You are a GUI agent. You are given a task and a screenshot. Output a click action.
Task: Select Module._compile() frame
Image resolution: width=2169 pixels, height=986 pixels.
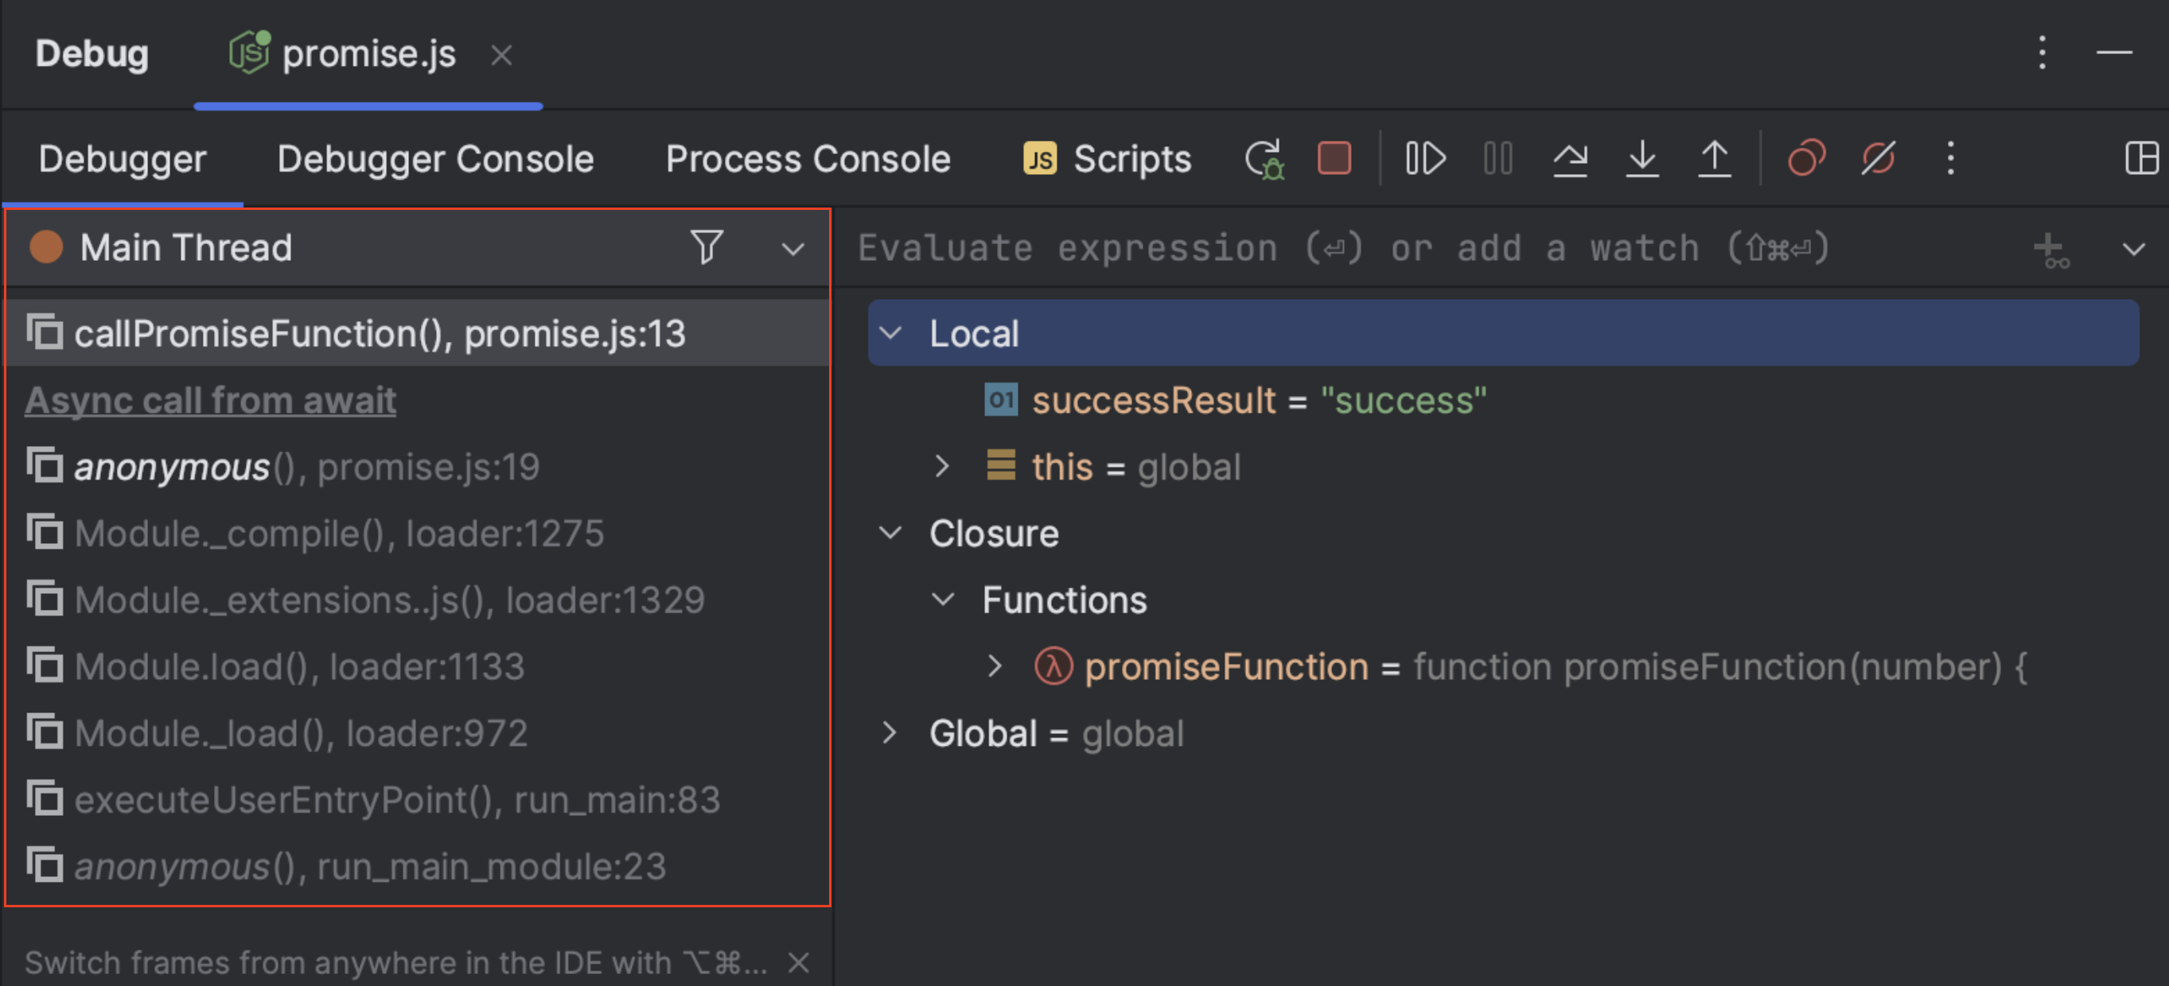pos(418,534)
